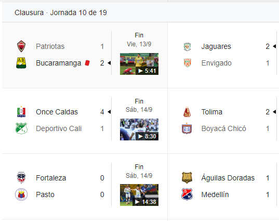
Task: Play the Fortaleza vs Pasto highlights video
Action: 139,195
